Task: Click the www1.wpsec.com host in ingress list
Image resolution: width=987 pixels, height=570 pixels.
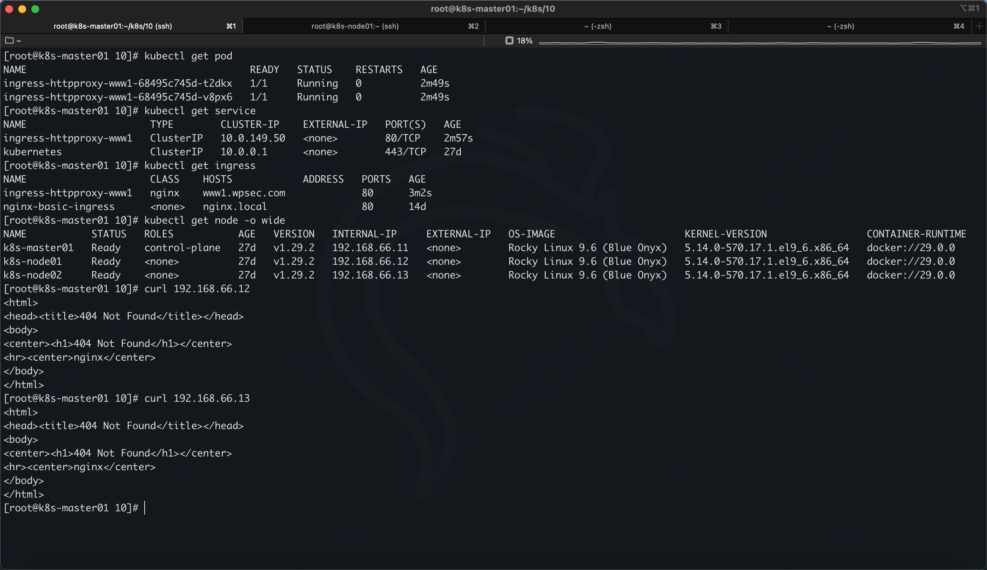Action: coord(243,193)
